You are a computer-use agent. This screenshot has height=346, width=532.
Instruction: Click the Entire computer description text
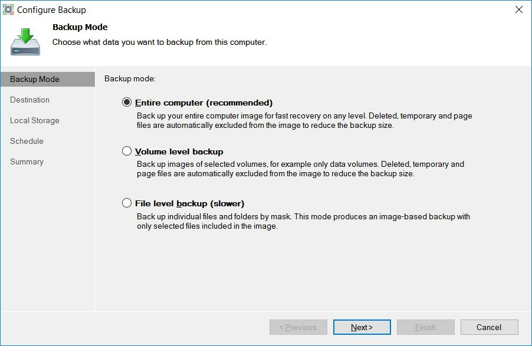(x=304, y=120)
